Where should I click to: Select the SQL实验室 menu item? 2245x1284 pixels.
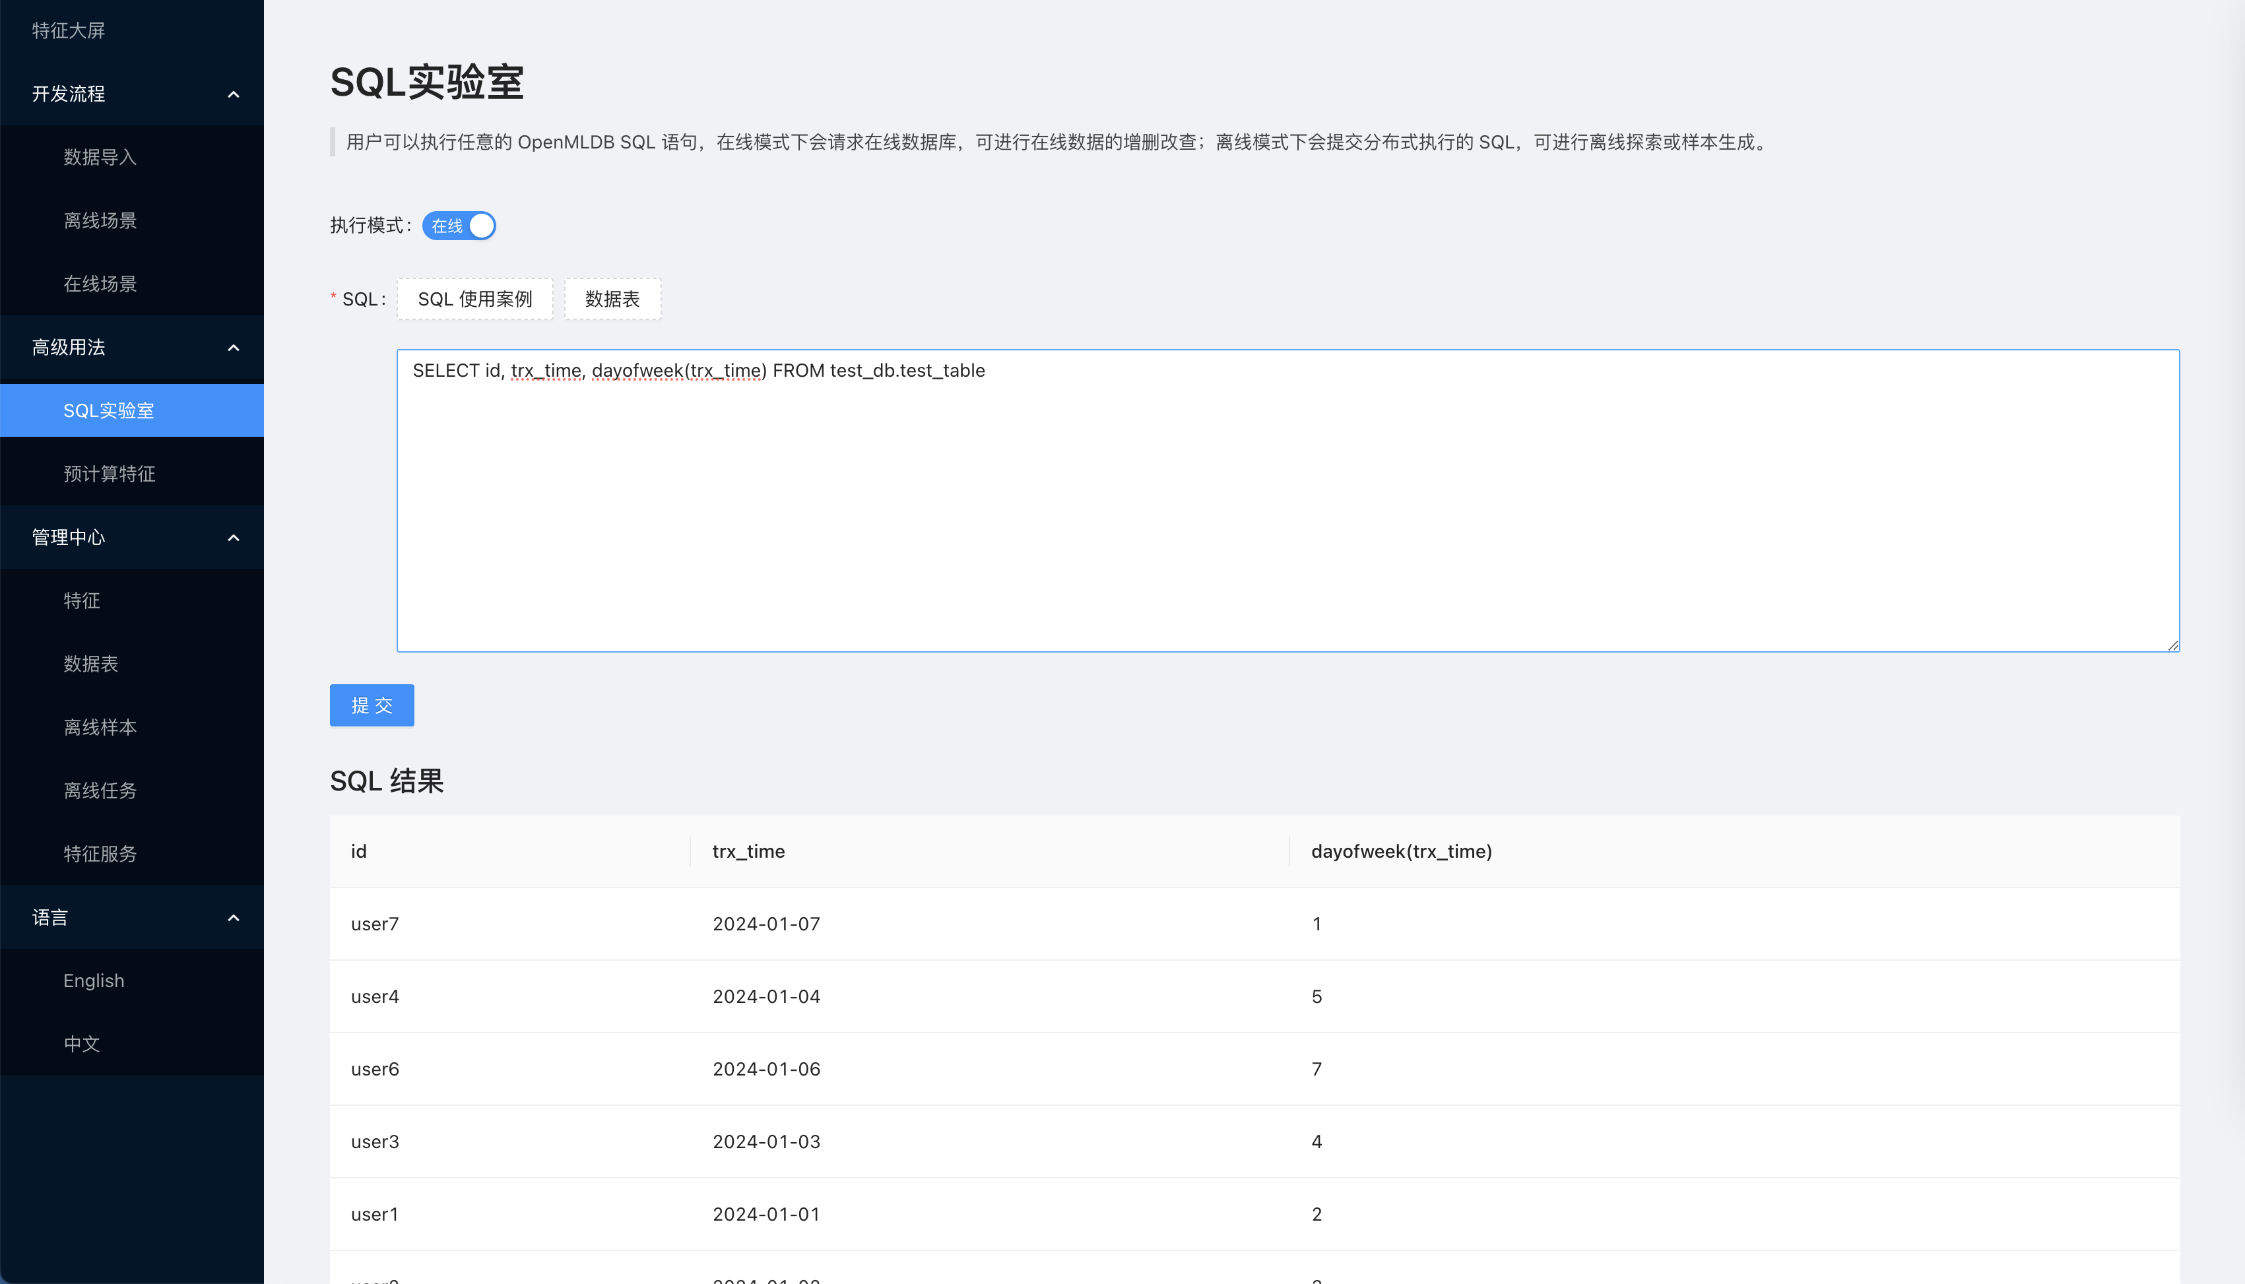pyautogui.click(x=132, y=410)
